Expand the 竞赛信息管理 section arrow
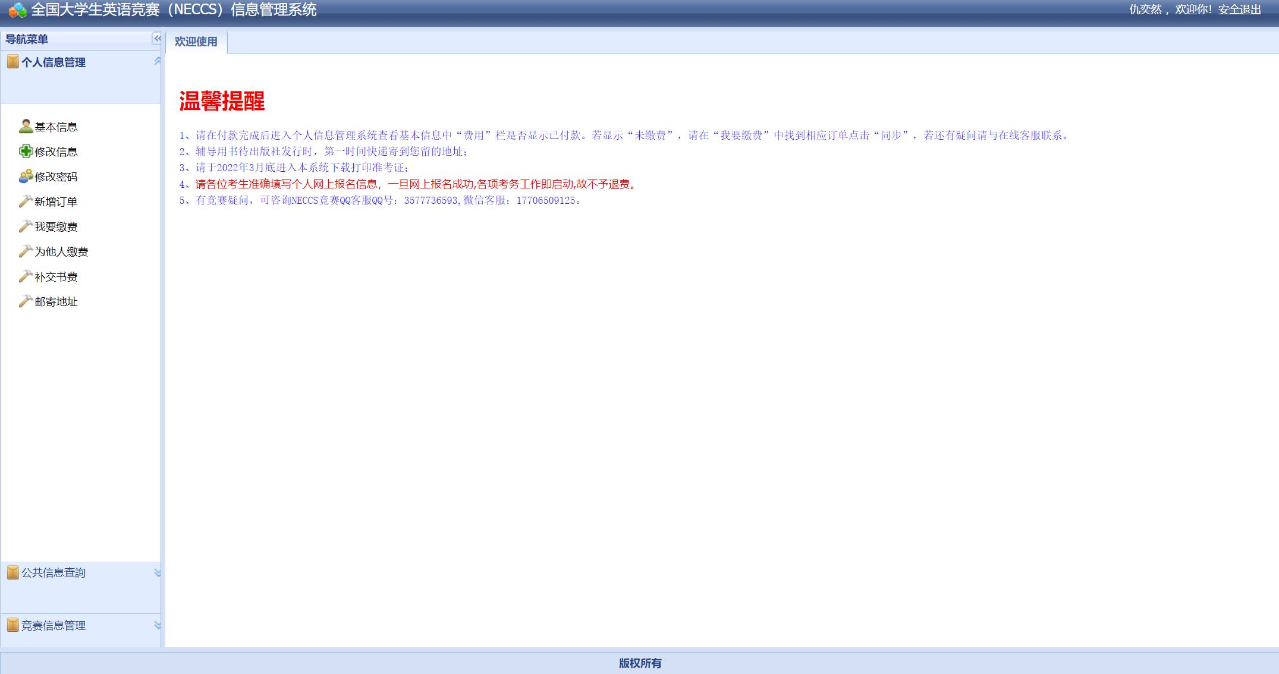This screenshot has height=674, width=1279. click(x=157, y=625)
